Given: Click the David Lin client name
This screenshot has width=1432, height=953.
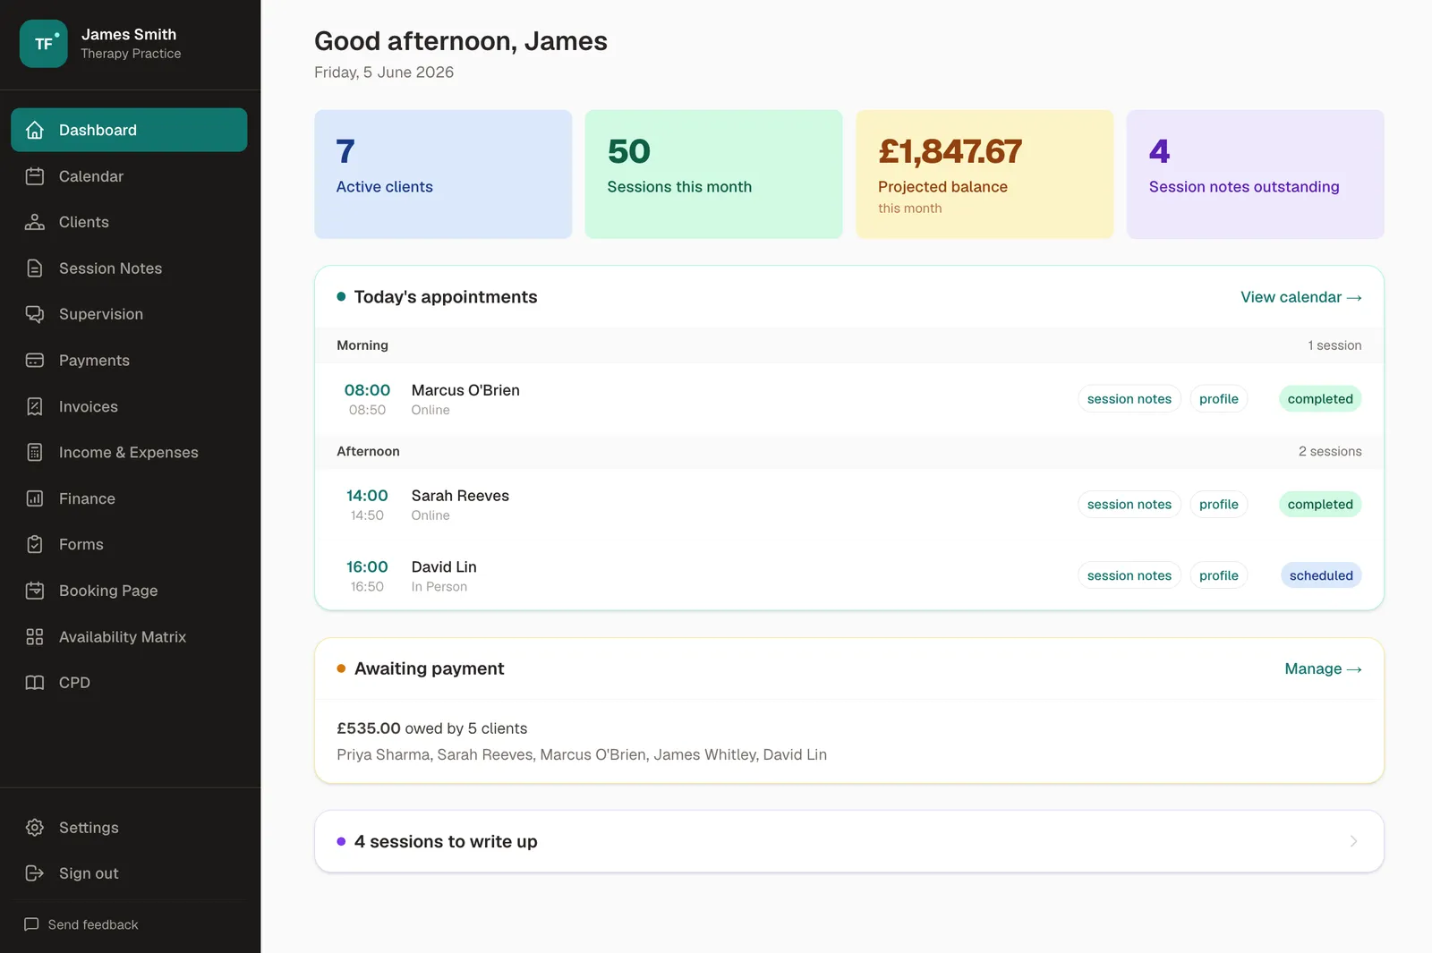Looking at the screenshot, I should click(444, 567).
